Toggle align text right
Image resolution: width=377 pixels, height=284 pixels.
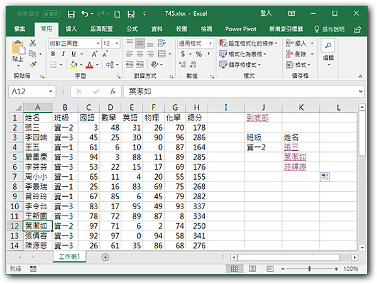point(150,54)
